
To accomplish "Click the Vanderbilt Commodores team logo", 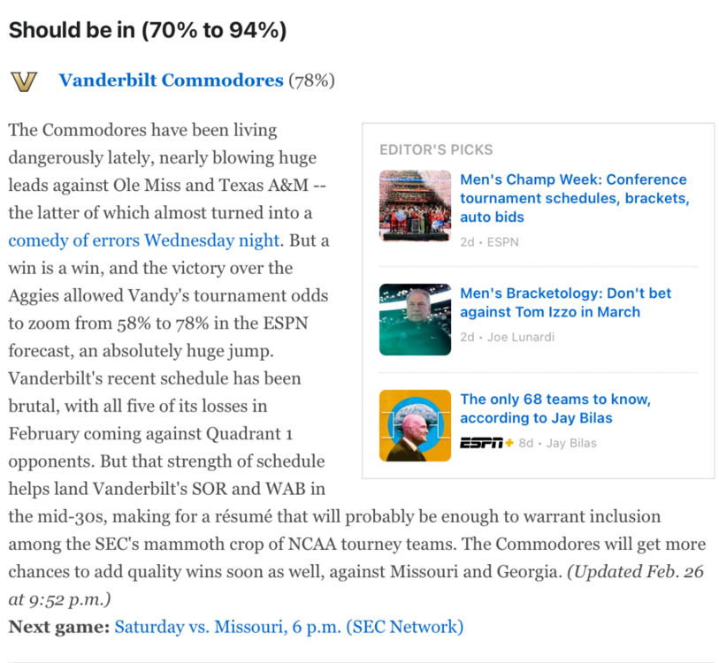I will coord(25,80).
